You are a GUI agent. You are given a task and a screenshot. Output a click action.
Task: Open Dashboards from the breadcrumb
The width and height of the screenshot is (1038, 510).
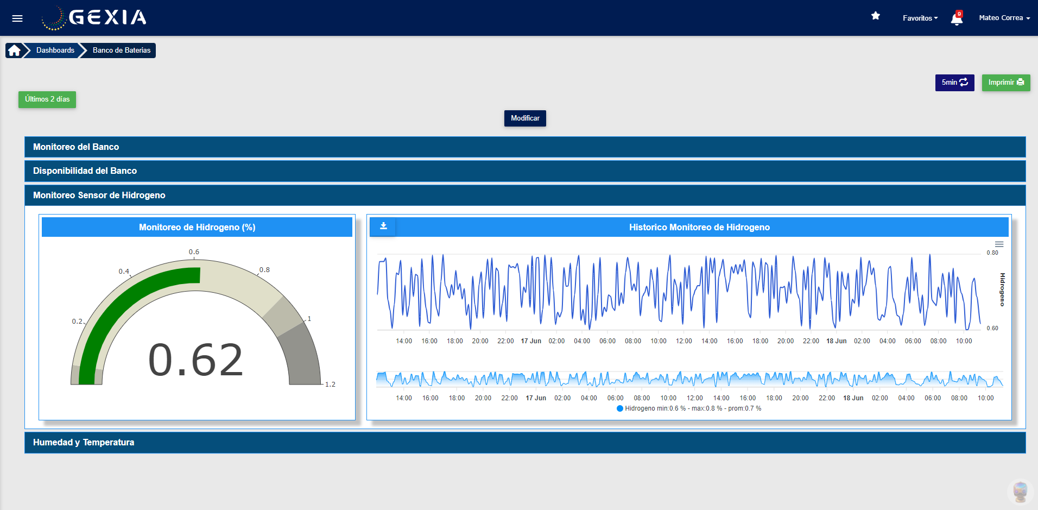[x=55, y=50]
